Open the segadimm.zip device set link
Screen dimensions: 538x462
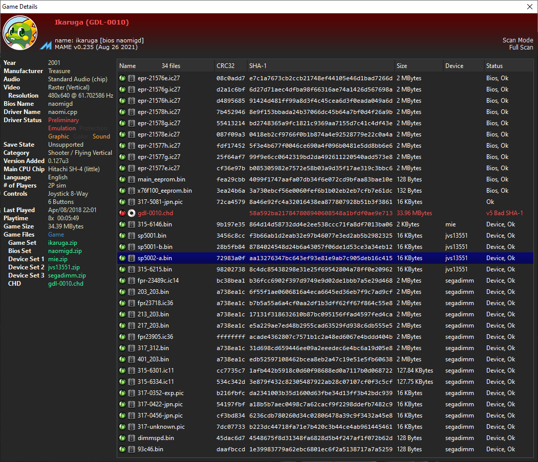pos(67,275)
